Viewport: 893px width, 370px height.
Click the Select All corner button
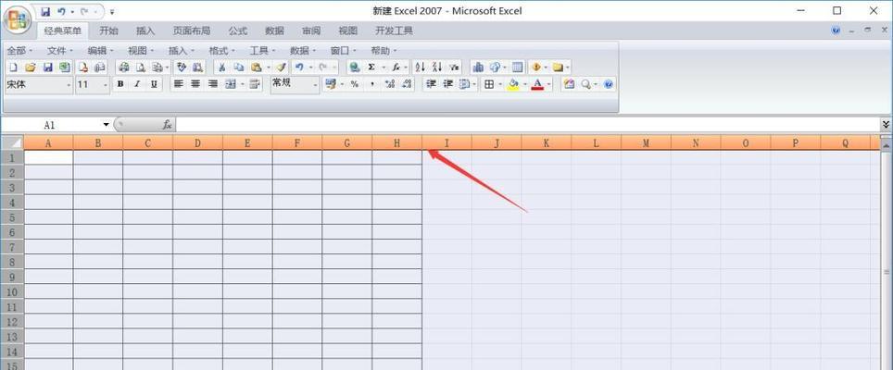coord(12,142)
